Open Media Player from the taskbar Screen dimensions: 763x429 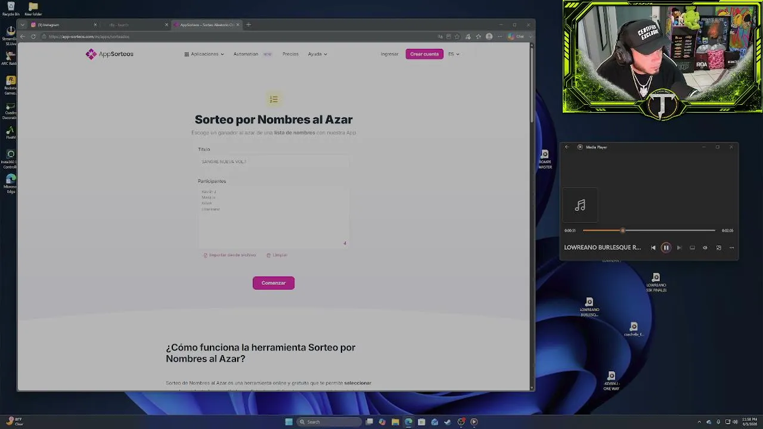(x=474, y=422)
